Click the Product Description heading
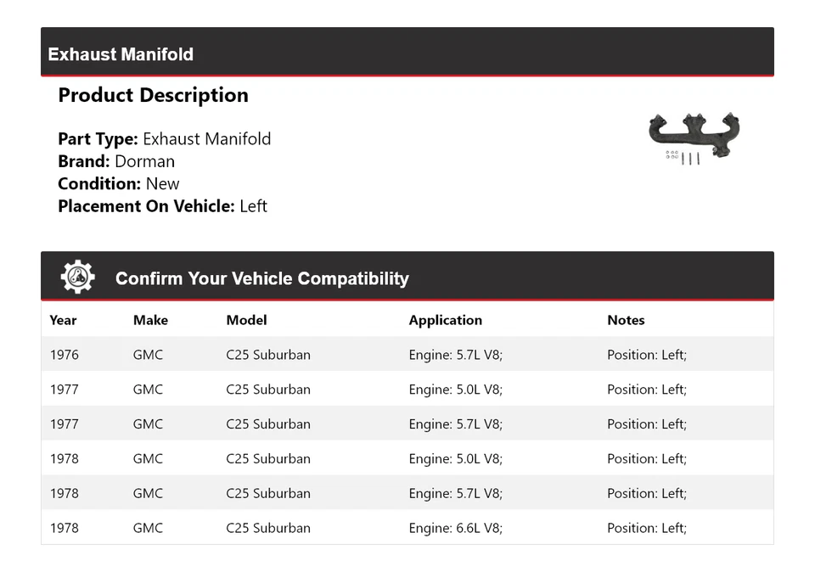815x572 pixels. point(153,95)
